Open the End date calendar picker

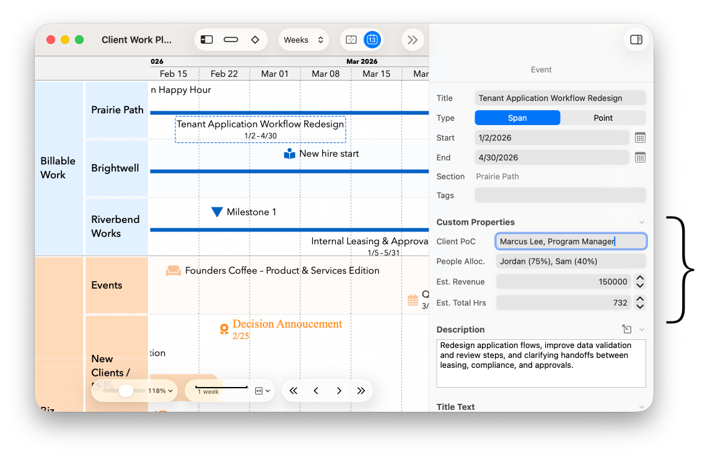[x=639, y=157]
